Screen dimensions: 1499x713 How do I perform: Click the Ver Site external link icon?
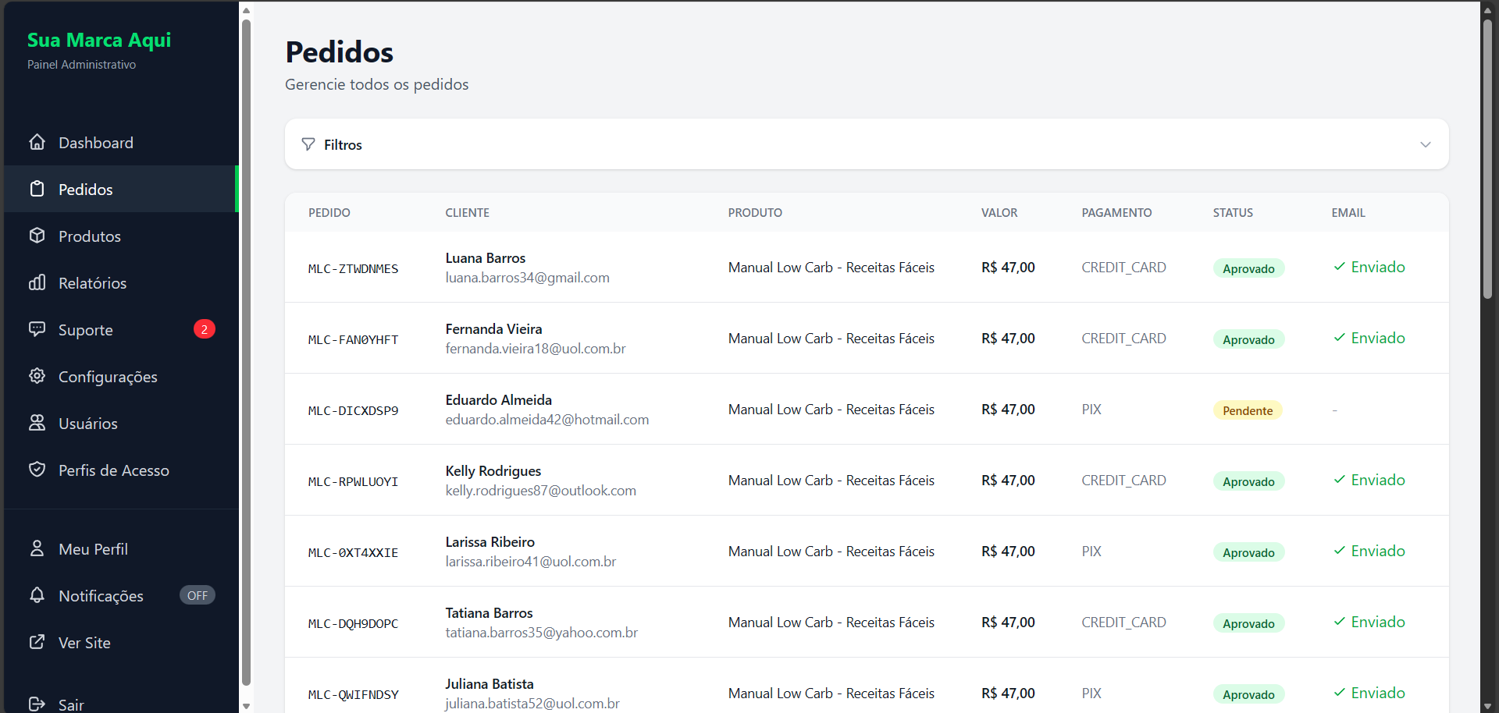pos(37,642)
